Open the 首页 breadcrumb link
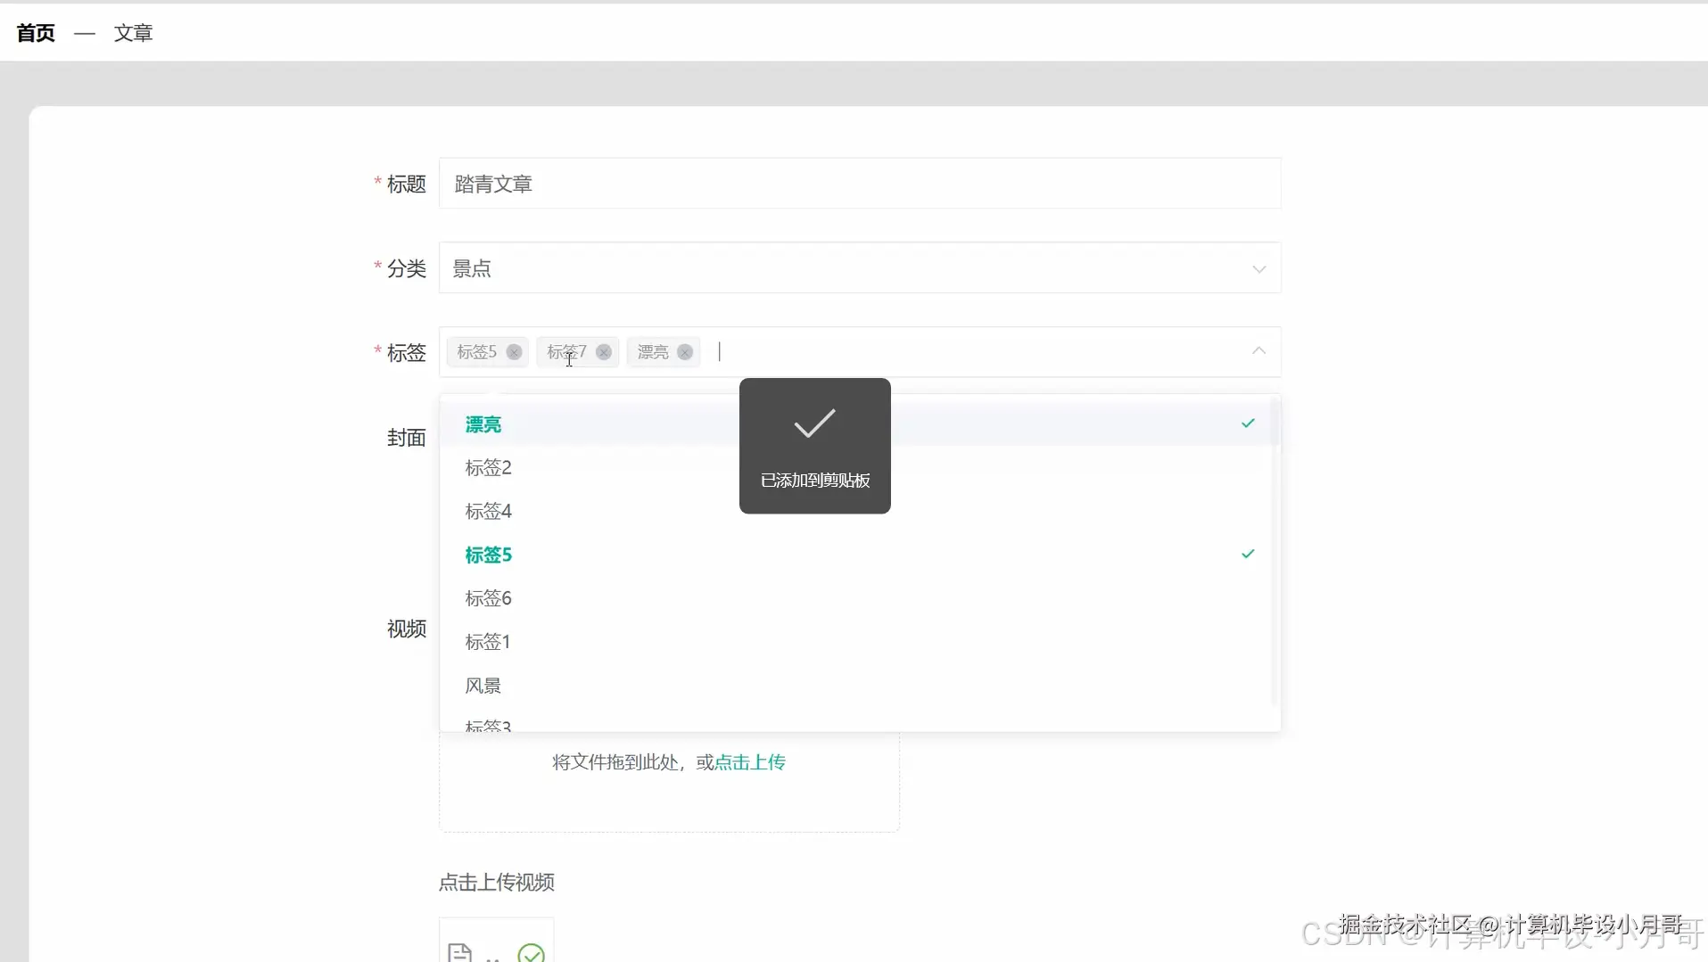Screen dimensions: 1708x962 click(x=35, y=32)
